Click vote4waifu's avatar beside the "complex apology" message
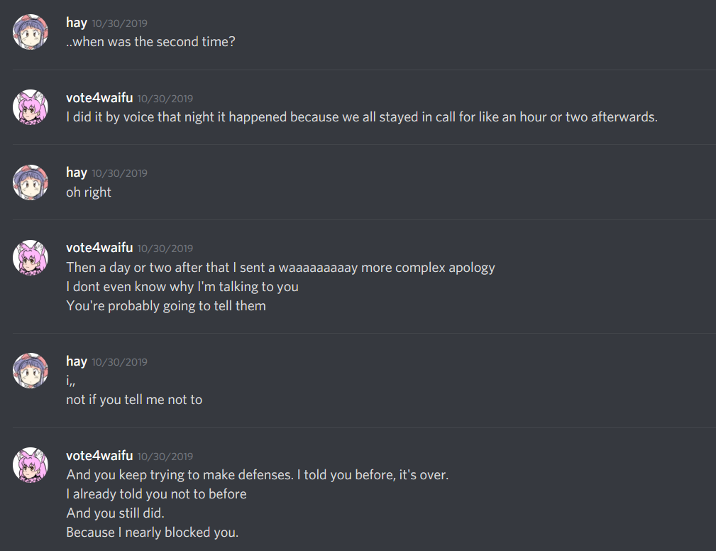 click(x=31, y=257)
